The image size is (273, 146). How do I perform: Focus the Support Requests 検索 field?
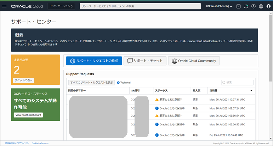point(237,83)
